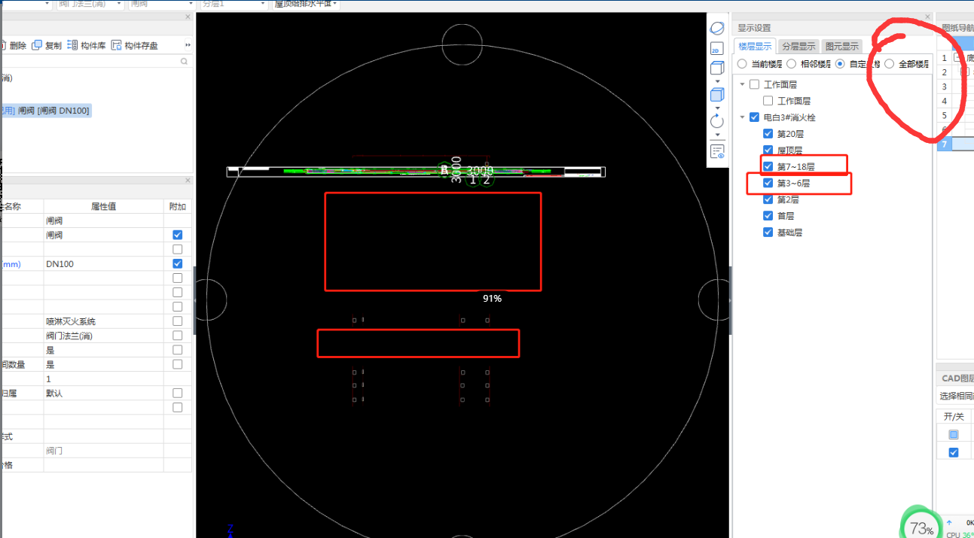Select 闸阀 [闸阀 DN100] component item
This screenshot has width=974, height=538.
pyautogui.click(x=45, y=111)
